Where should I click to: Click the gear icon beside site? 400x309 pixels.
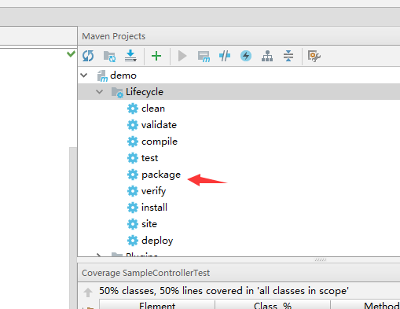(133, 224)
